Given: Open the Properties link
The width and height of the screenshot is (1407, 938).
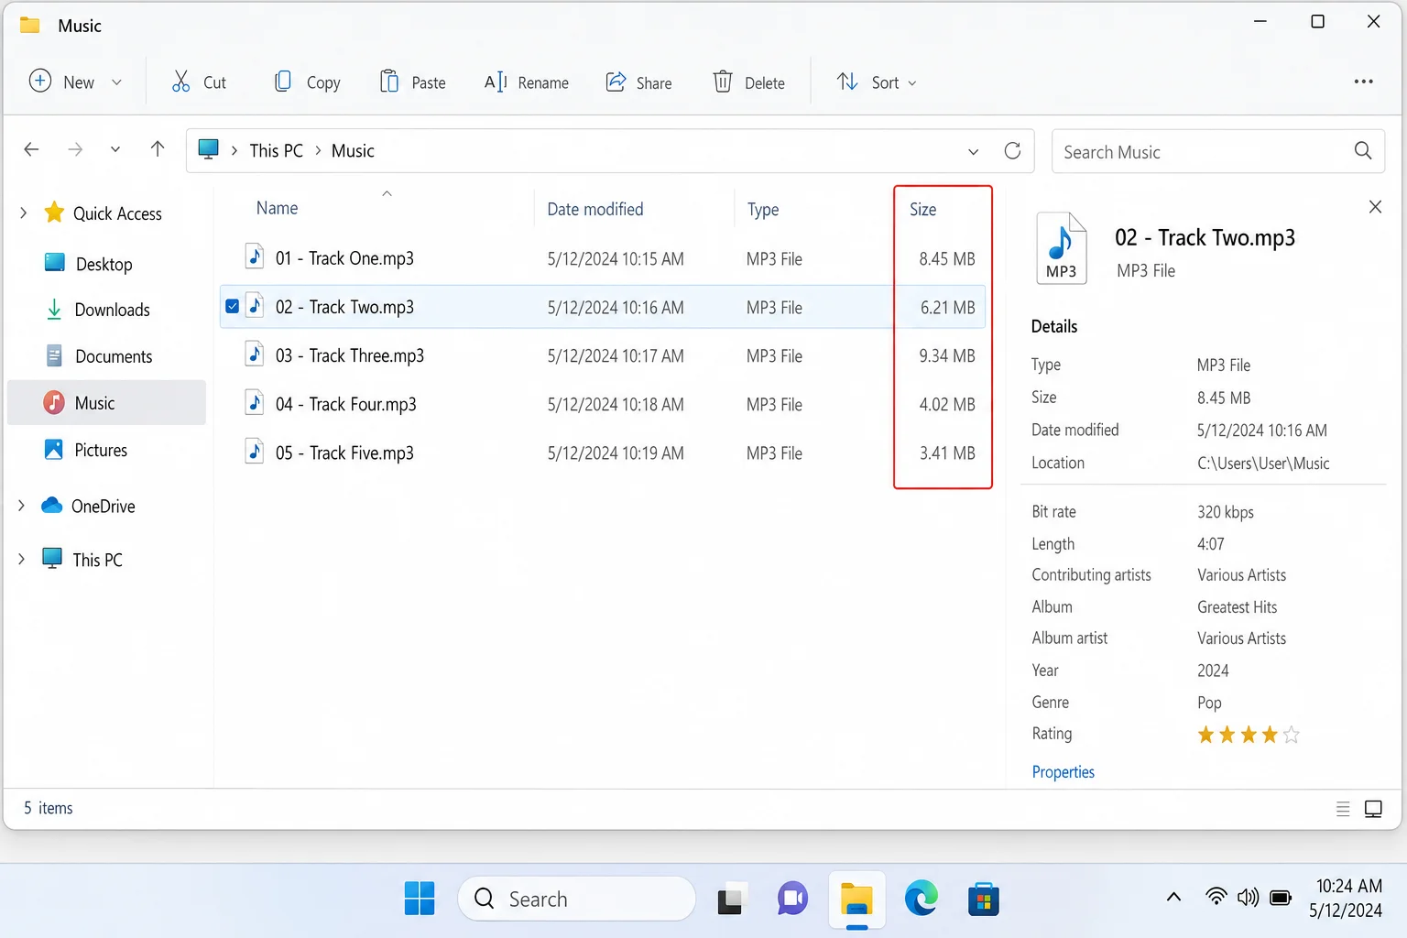Looking at the screenshot, I should pos(1063,772).
